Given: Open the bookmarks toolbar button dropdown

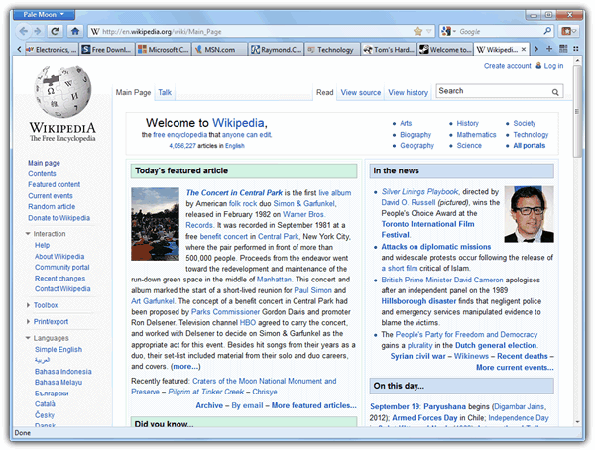Looking at the screenshot, I should click(x=568, y=31).
